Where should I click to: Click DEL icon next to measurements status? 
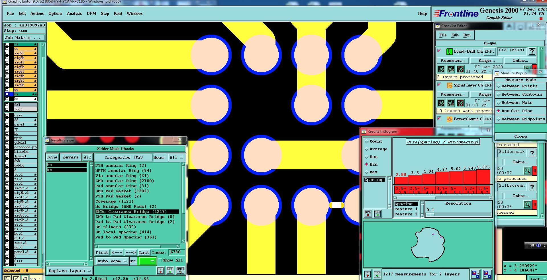click(x=368, y=274)
